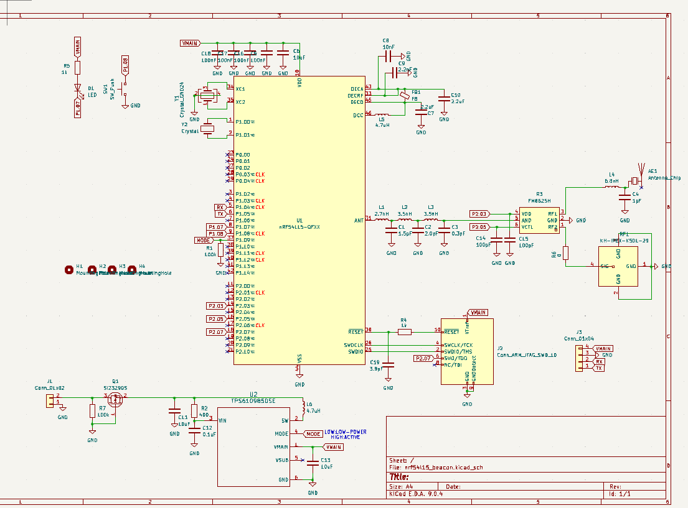This screenshot has width=688, height=508.
Task: Select the L6 4.7uH inductor symbol
Action: point(303,407)
